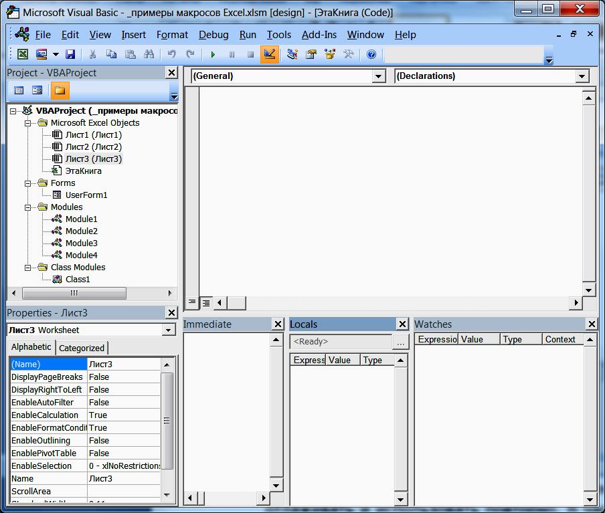The height and width of the screenshot is (513, 605).
Task: Close the Immediate window
Action: pos(278,324)
